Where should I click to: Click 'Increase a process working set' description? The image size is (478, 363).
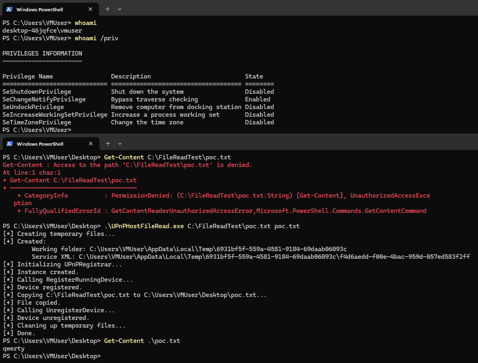[165, 114]
